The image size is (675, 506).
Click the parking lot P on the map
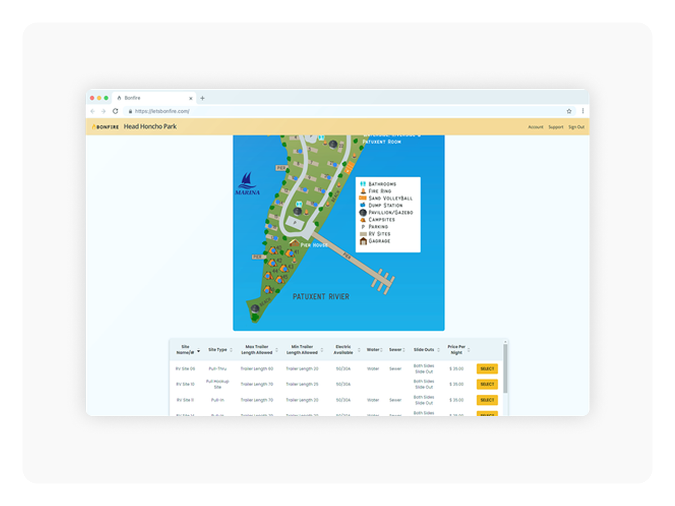[x=295, y=222]
